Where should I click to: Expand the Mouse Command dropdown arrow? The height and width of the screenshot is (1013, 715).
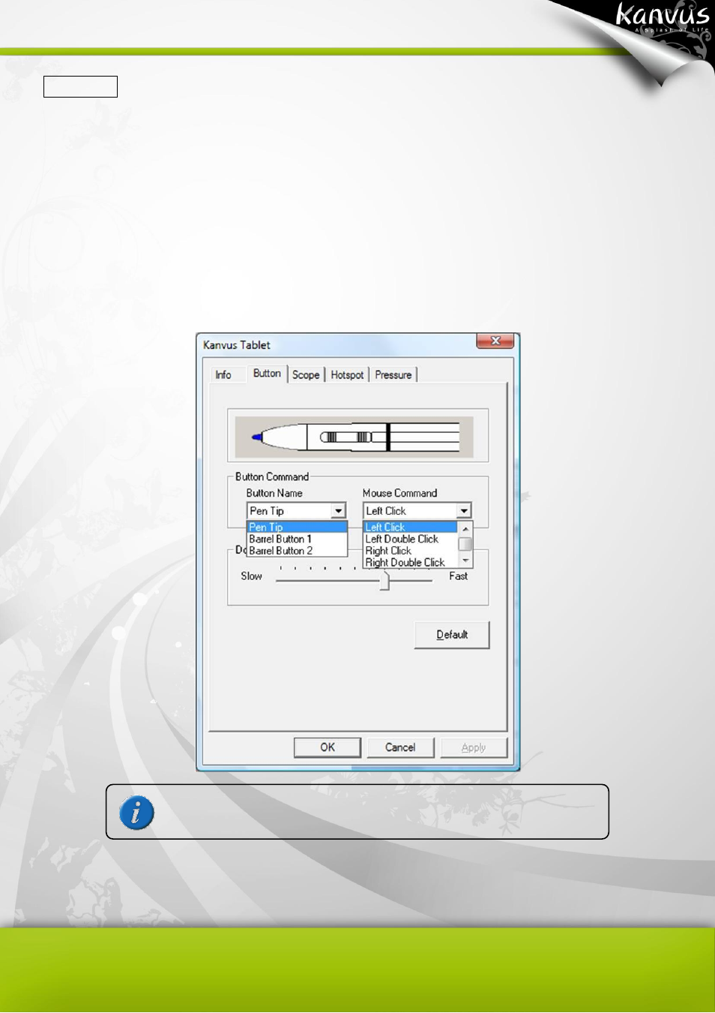(x=465, y=511)
